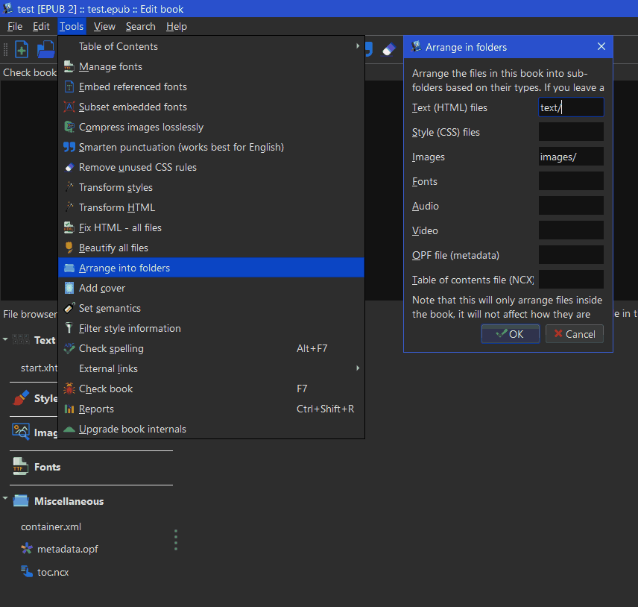Click OK in Arrange in folders dialog
This screenshot has width=638, height=607.
tap(511, 334)
